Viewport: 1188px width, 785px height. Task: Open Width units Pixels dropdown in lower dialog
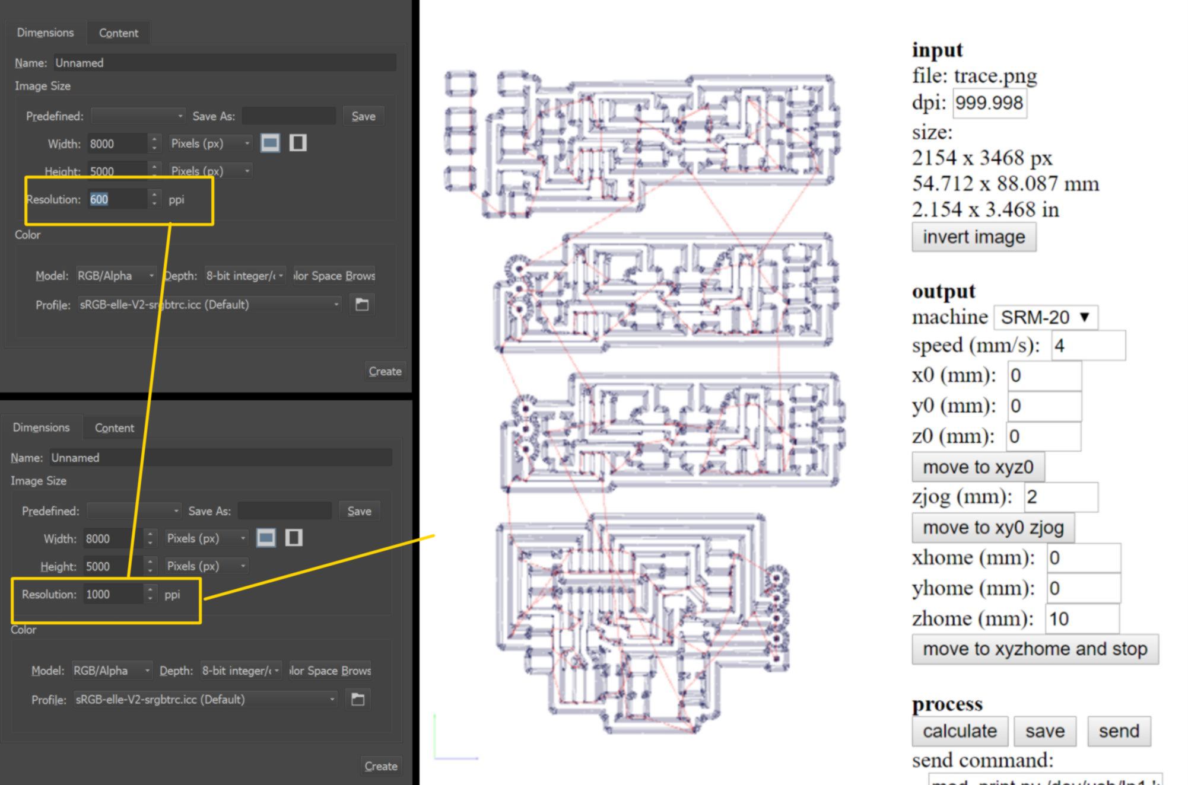(x=206, y=538)
